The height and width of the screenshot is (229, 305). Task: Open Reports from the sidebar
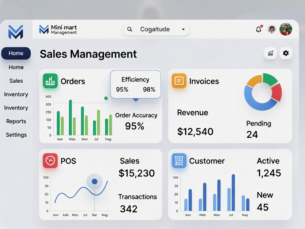pos(16,121)
